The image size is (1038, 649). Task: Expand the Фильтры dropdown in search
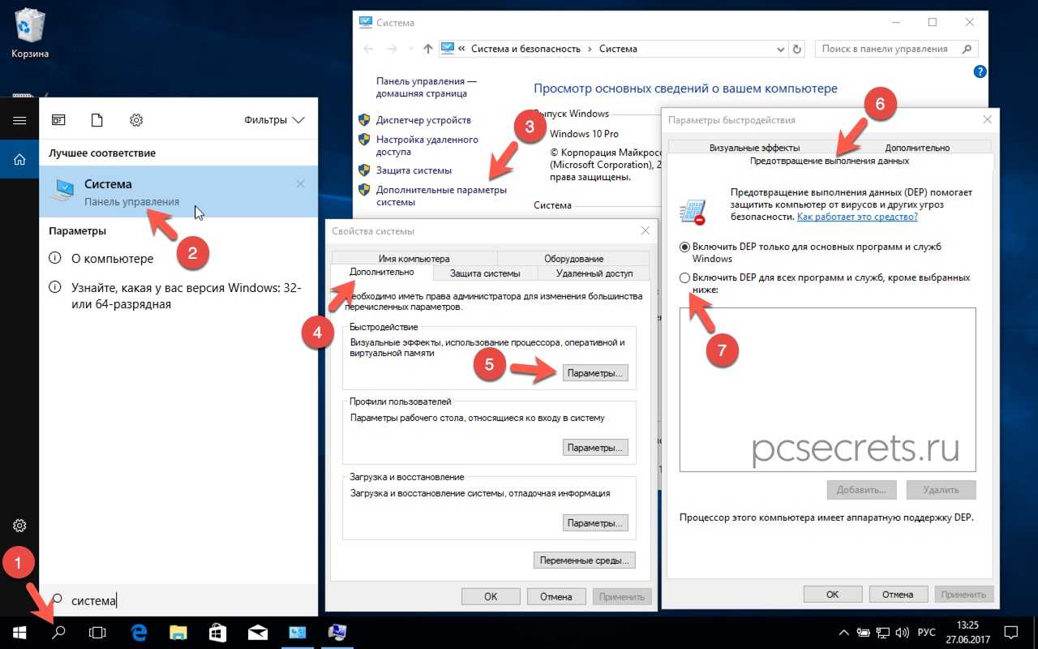tap(274, 120)
